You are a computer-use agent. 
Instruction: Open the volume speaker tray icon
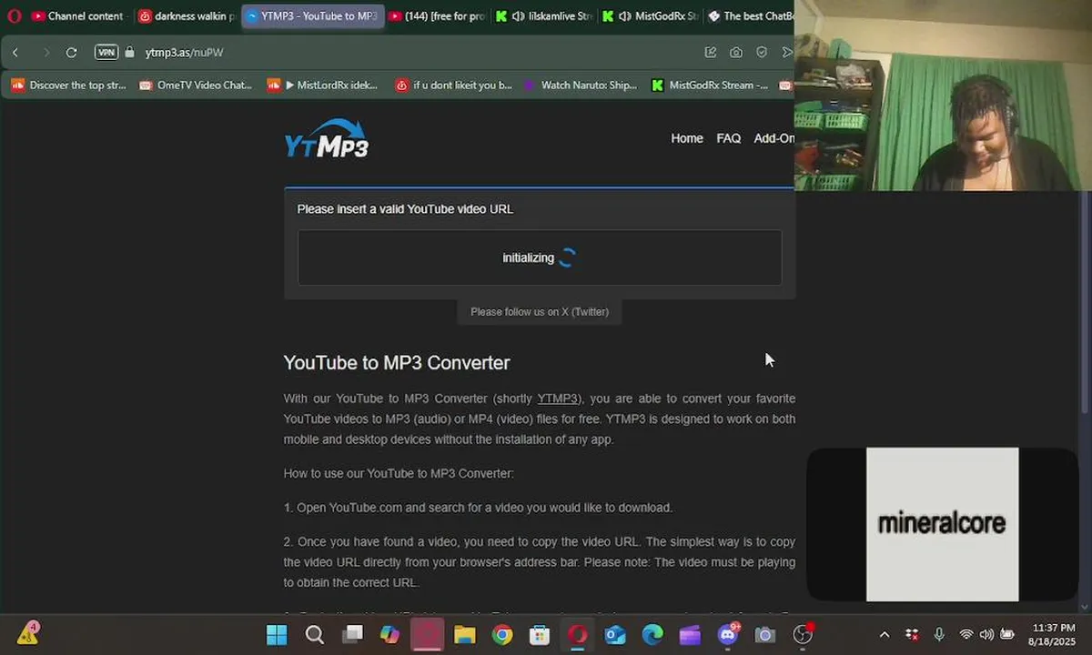(x=986, y=635)
